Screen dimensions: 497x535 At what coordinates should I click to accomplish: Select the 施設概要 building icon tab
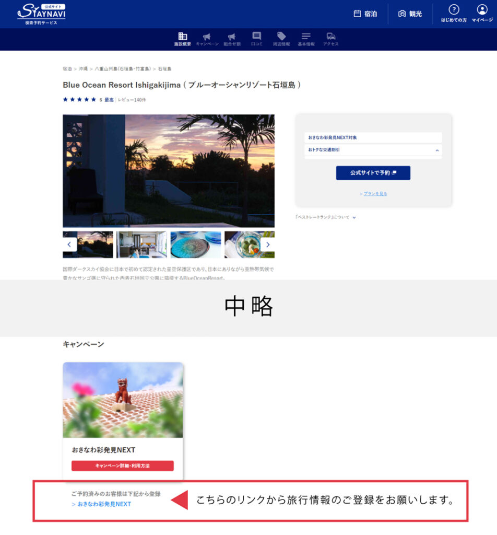coord(183,39)
